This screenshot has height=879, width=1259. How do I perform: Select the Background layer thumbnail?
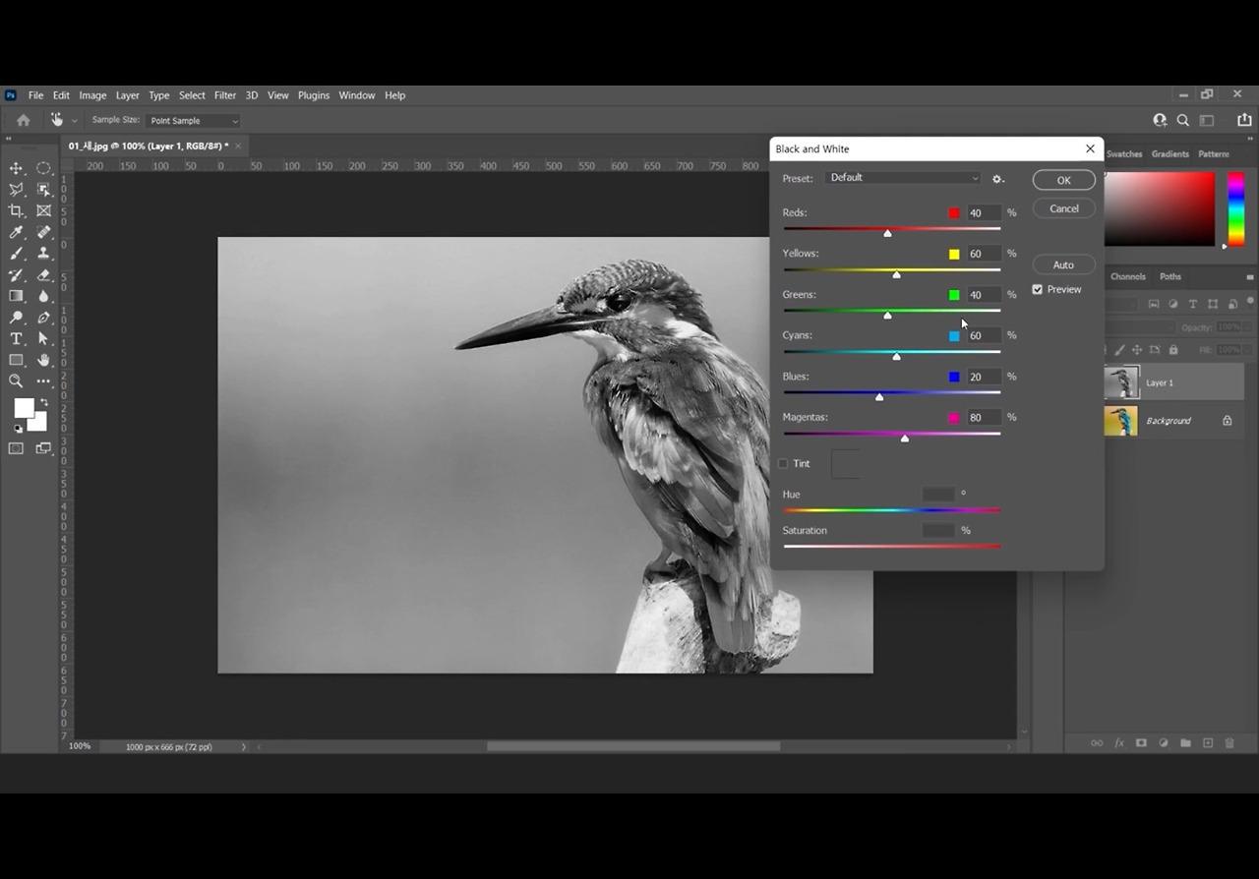click(1121, 421)
